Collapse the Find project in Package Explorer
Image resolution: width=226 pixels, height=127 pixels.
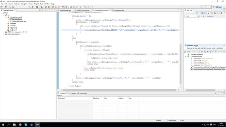click(x=1, y=13)
